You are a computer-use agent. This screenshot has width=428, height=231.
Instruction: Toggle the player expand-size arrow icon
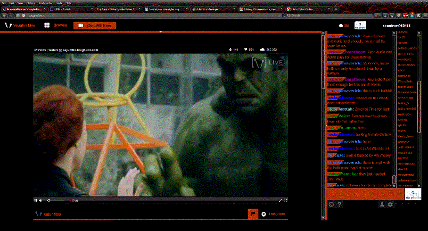click(x=280, y=201)
